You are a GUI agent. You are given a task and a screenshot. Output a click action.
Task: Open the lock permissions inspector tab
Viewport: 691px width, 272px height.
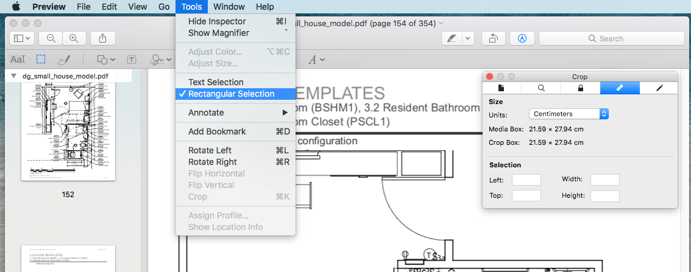[580, 88]
